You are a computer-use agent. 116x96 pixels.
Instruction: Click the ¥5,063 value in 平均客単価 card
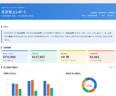click(95, 57)
